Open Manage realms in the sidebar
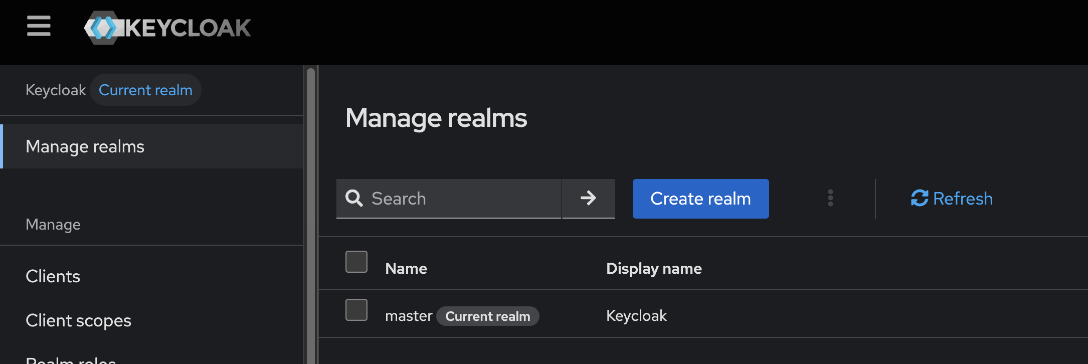 85,146
